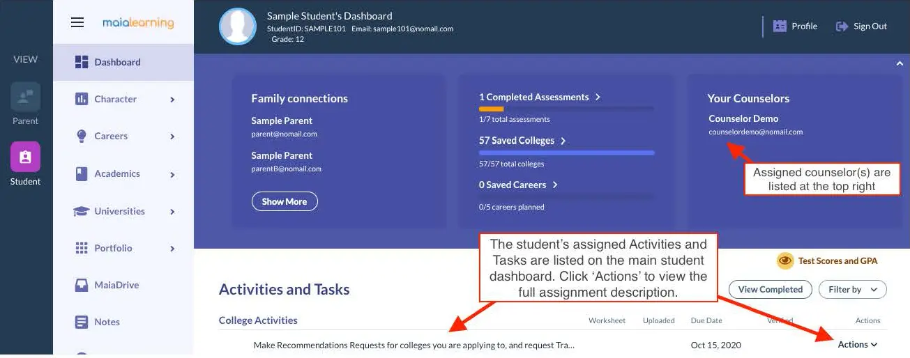
Task: Expand the Character sidebar submenu
Action: coord(172,100)
